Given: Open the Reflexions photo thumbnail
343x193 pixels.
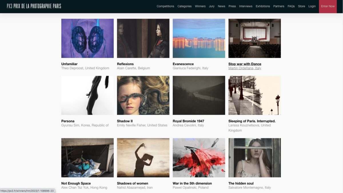Looking at the screenshot, I should coord(143,38).
